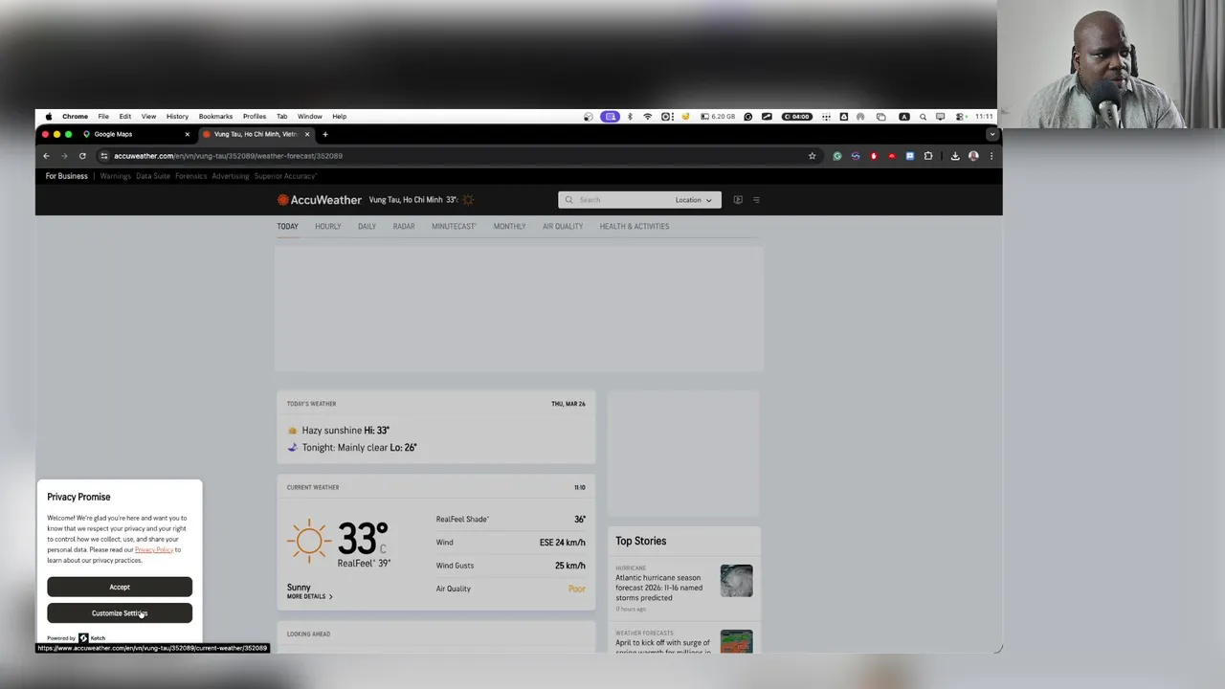Open the Chrome profile avatar
1225x689 pixels.
click(973, 156)
